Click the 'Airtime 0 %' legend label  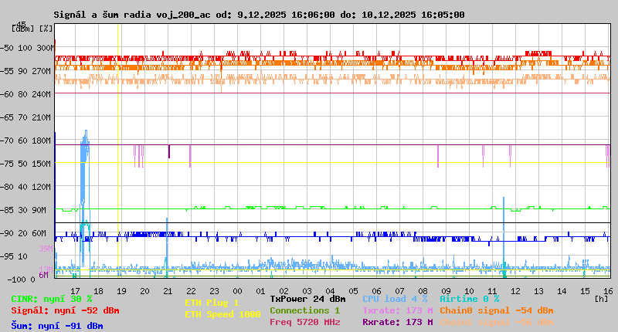point(470,300)
